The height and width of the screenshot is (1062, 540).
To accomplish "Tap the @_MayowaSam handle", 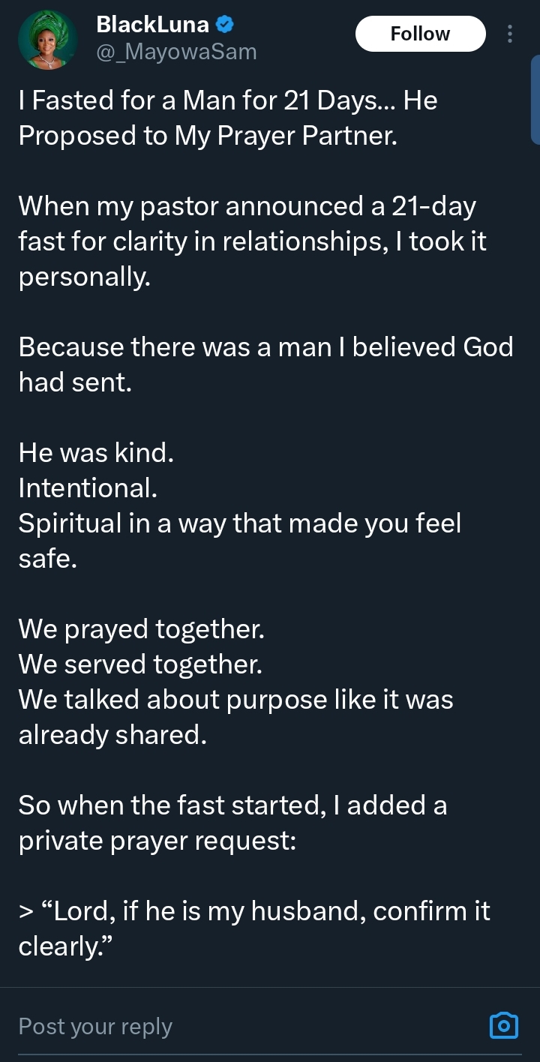I will click(x=176, y=51).
